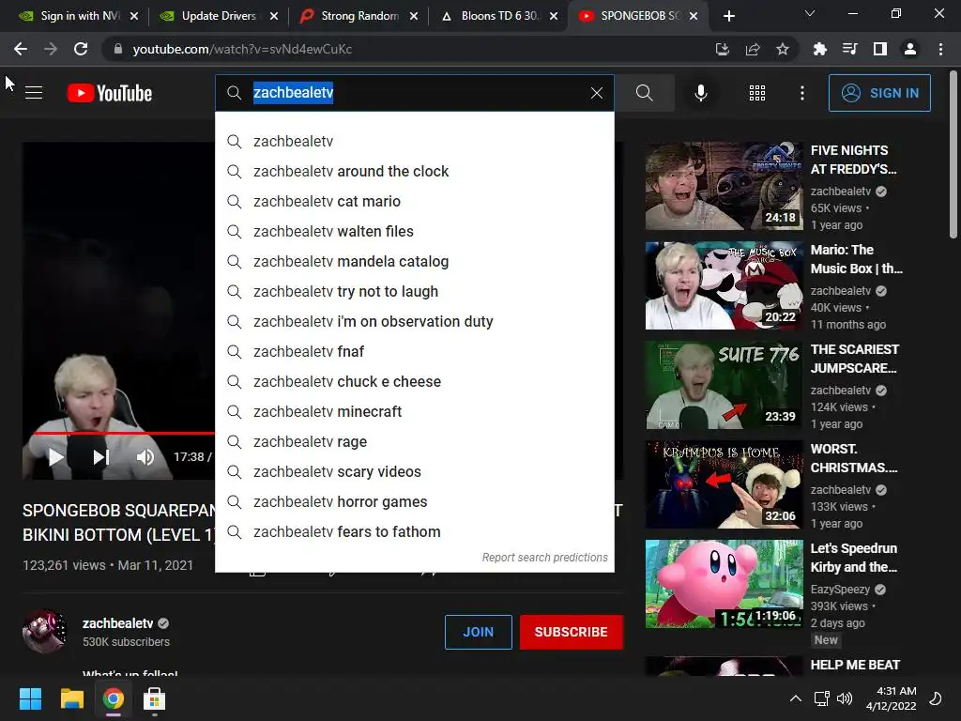961x721 pixels.
Task: Select suggestion 'zachbealetv cat mario'
Action: (x=414, y=201)
